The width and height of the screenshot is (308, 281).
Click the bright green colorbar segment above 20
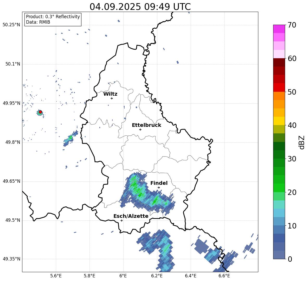pos(279,188)
